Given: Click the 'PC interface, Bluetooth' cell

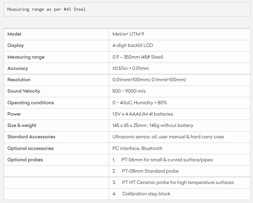Looking at the screenshot, I should pos(137,148).
